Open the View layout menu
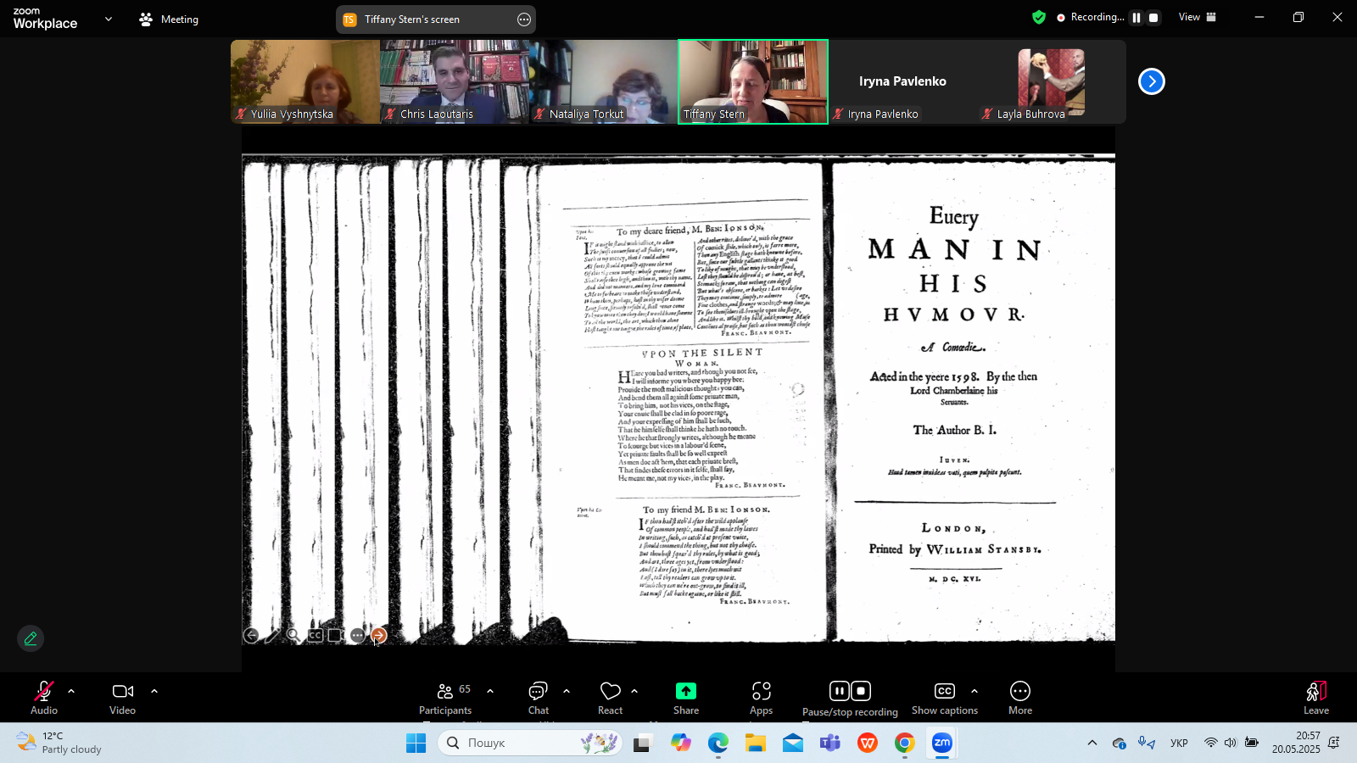This screenshot has width=1357, height=763. coord(1197,17)
